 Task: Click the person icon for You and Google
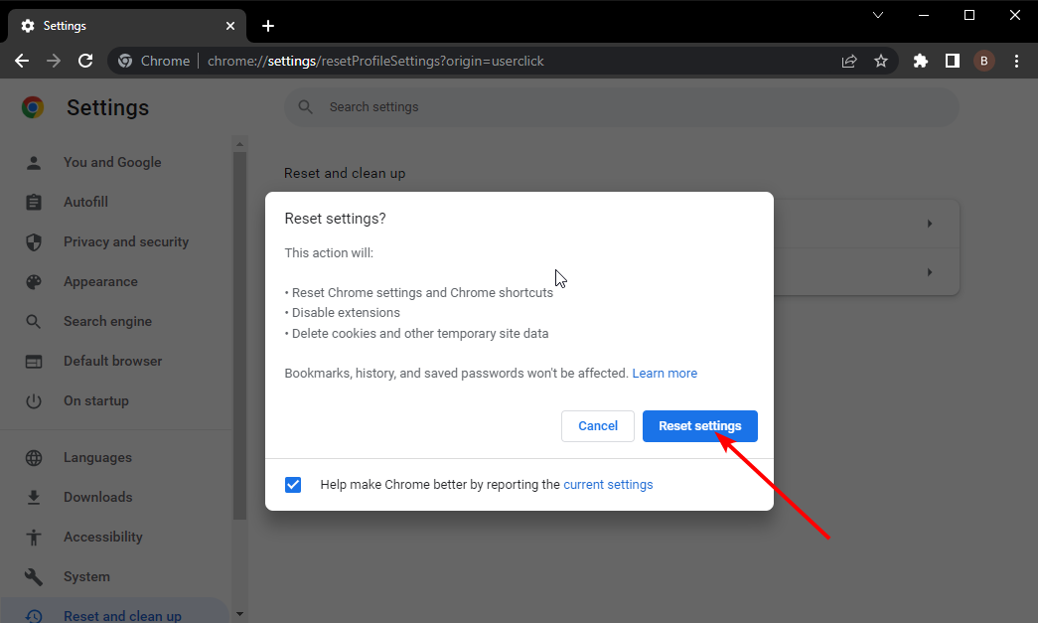tap(34, 162)
